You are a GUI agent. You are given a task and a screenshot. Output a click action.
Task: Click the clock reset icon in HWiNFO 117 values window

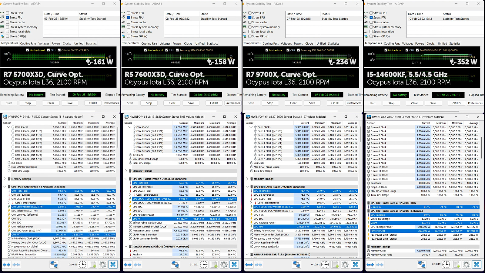click(82, 265)
